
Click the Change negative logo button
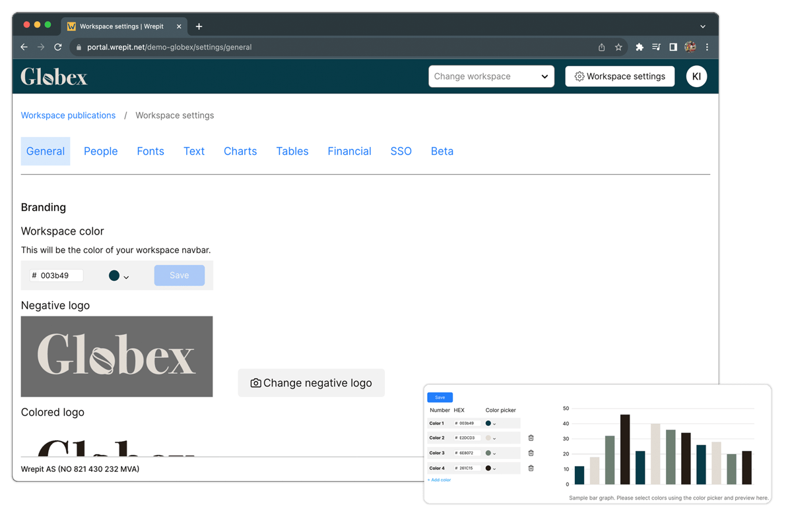pos(312,383)
